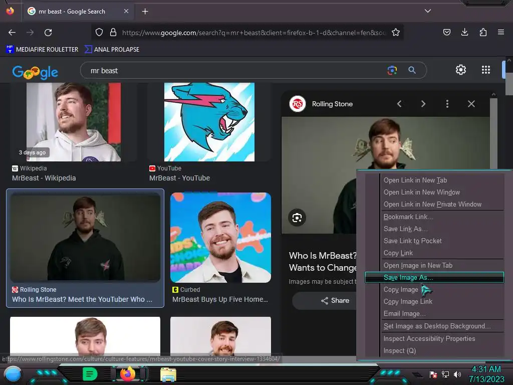This screenshot has height=385, width=513.
Task: Click the Lens icon on preview image
Action: point(297,218)
